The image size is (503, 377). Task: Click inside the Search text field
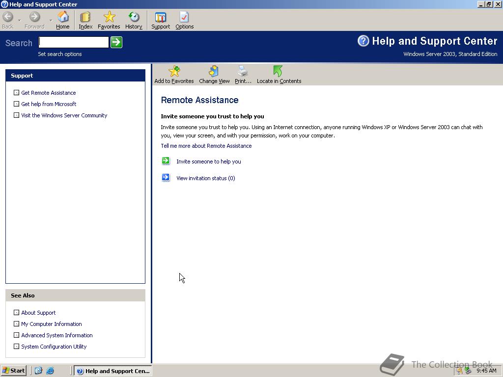[x=73, y=42]
